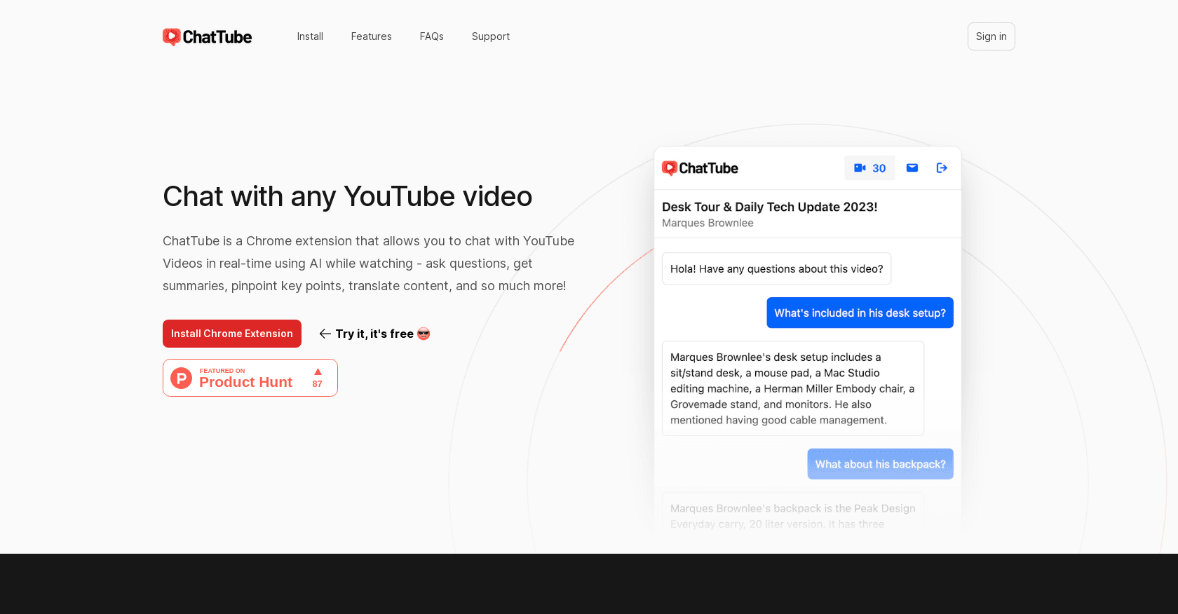Go to the Features section
This screenshot has width=1178, height=614.
pos(372,36)
